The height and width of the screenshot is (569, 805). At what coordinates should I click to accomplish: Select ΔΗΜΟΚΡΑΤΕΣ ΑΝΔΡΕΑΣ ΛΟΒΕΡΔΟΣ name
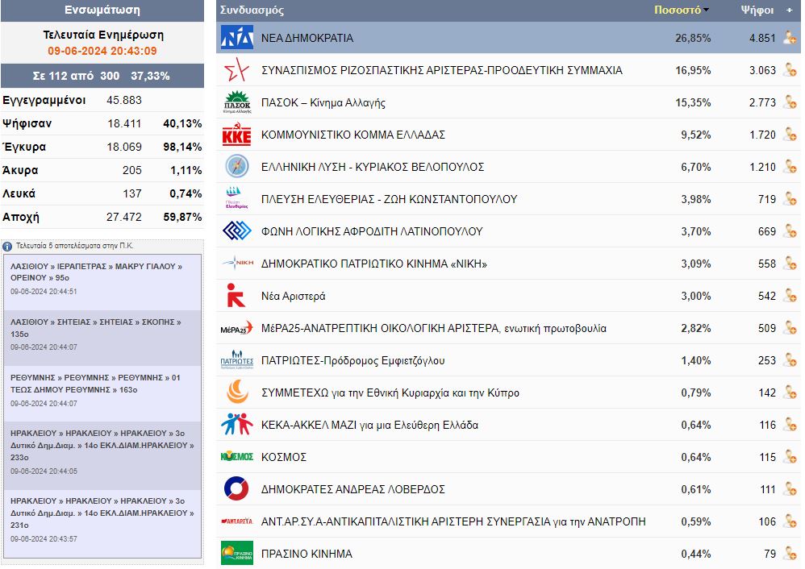352,489
